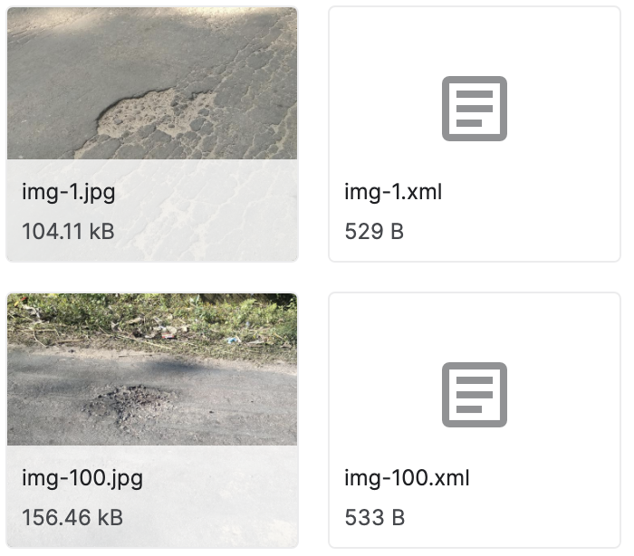The width and height of the screenshot is (634, 556).
Task: Click the 529 B size label
Action: tap(374, 231)
